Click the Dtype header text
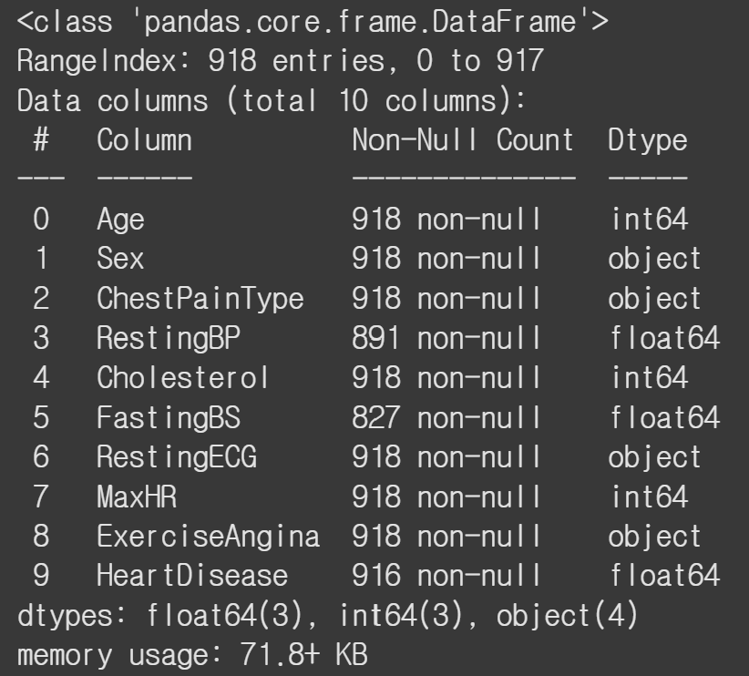749x676 pixels. coord(648,141)
